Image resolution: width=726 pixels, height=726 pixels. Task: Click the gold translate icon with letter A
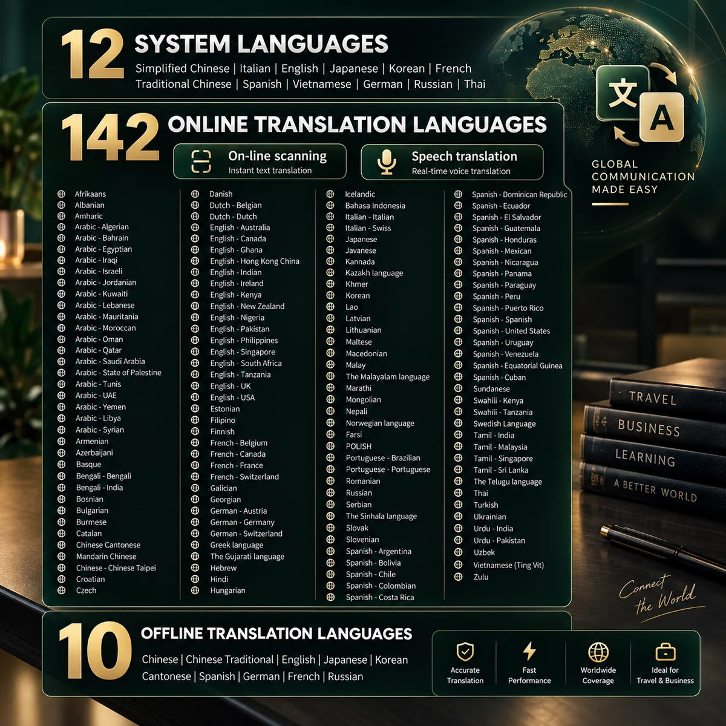pos(661,117)
